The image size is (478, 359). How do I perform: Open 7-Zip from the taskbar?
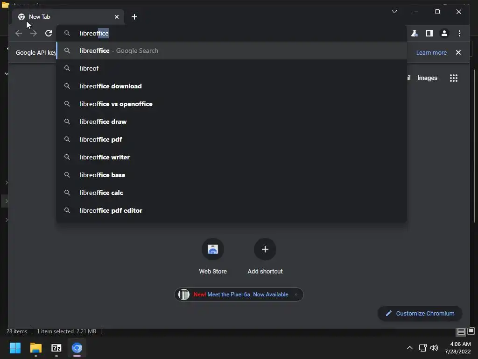pyautogui.click(x=56, y=348)
